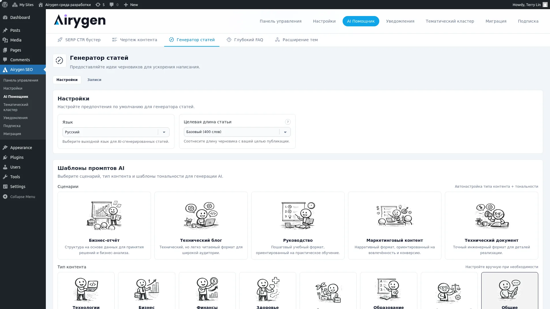Open Comments in the sidebar
550x309 pixels.
(x=23, y=60)
